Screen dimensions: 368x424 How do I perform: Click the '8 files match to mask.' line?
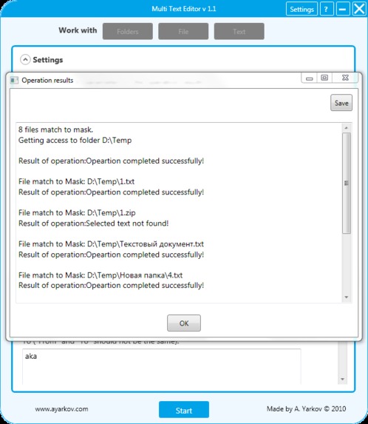coord(56,129)
